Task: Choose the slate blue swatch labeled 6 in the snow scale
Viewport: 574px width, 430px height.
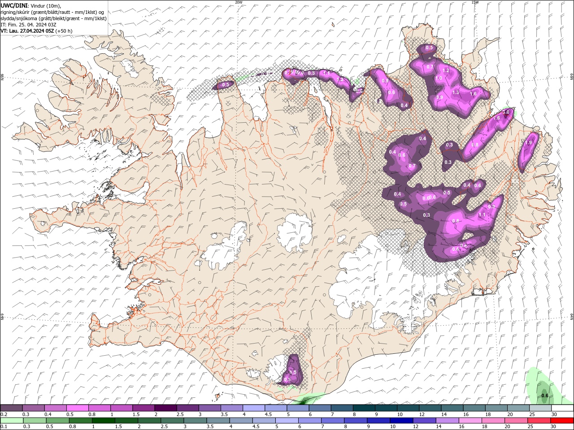Action: coord(320,408)
